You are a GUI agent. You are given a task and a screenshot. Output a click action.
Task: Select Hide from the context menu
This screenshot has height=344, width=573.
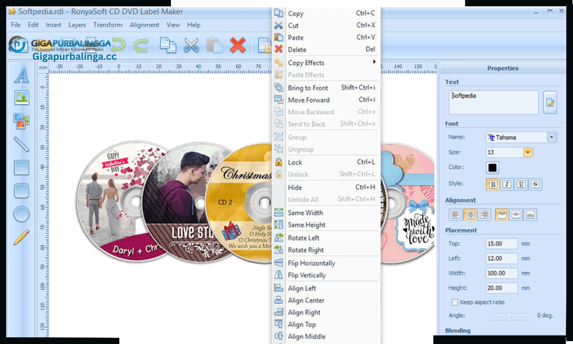tap(326, 188)
